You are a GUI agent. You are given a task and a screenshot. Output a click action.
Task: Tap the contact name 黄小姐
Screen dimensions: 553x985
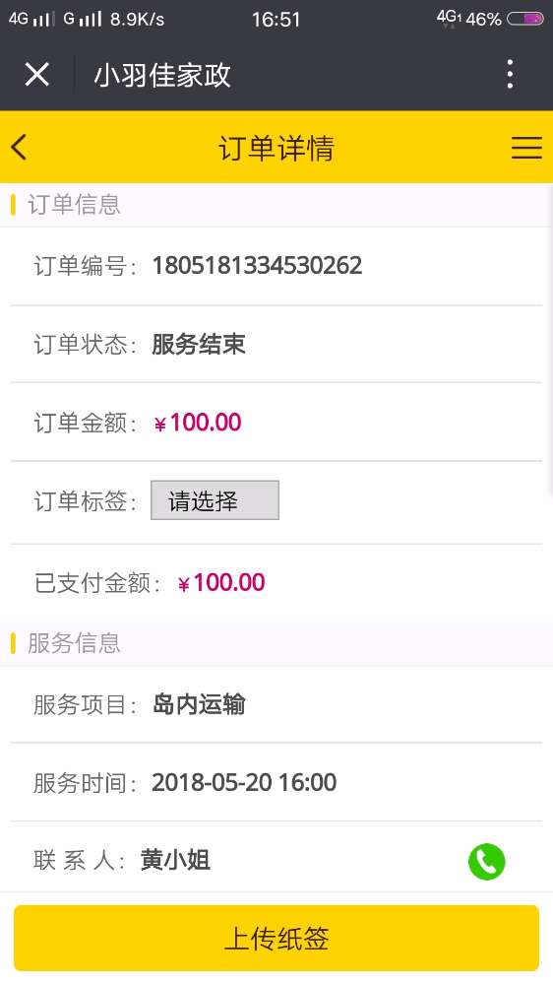click(x=175, y=860)
